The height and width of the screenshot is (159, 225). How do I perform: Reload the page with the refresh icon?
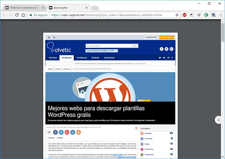[17, 15]
